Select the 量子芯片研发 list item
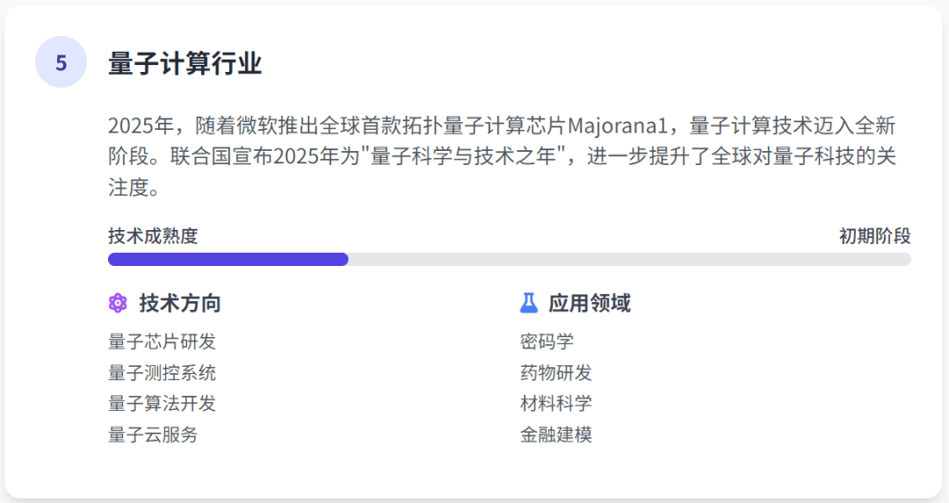The image size is (949, 503). click(162, 341)
